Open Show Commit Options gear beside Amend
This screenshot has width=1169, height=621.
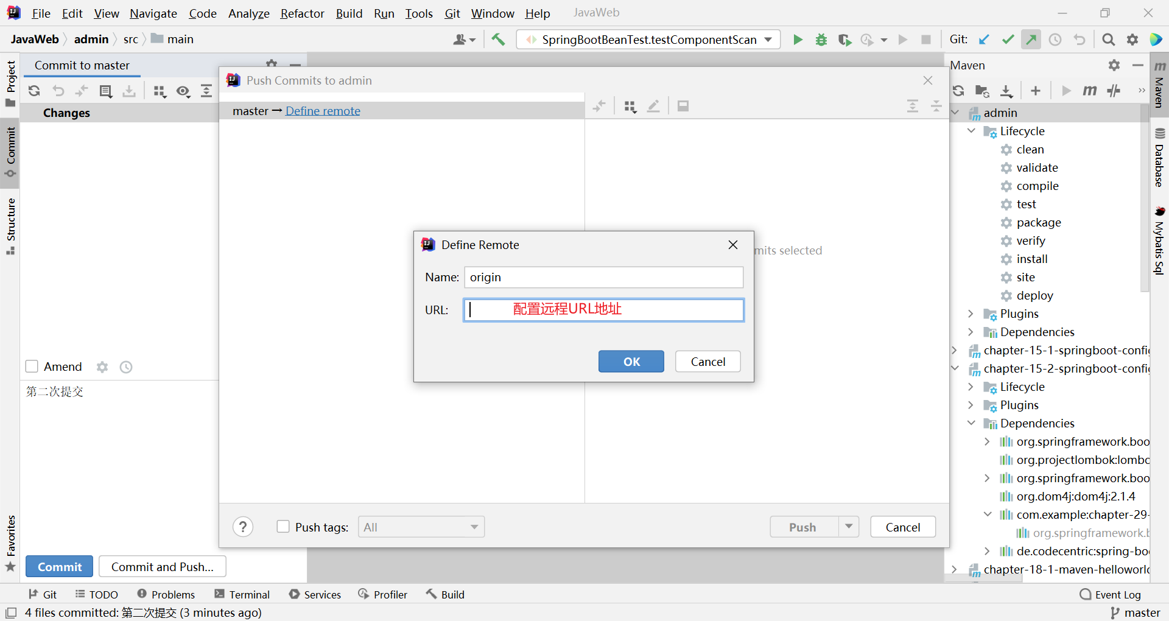click(x=102, y=367)
